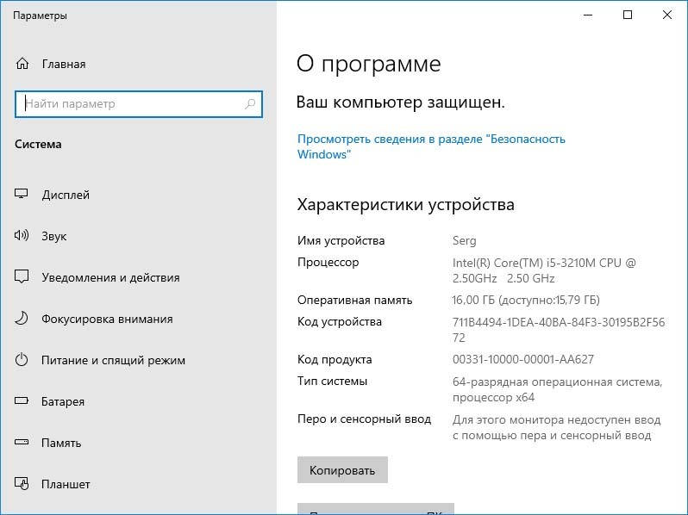
Task: Click the monitor icon for Дисплей
Action: click(22, 195)
